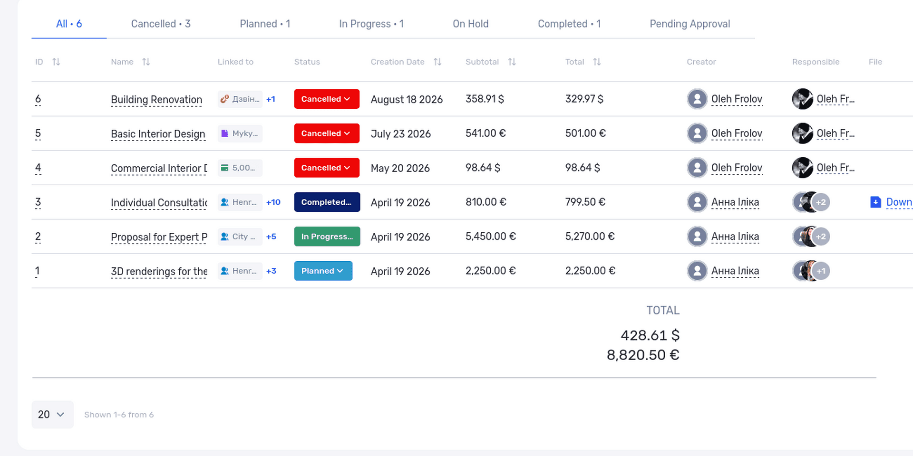Open Cancelled status dropdown for Commercial Interior
This screenshot has width=913, height=456.
tap(327, 168)
